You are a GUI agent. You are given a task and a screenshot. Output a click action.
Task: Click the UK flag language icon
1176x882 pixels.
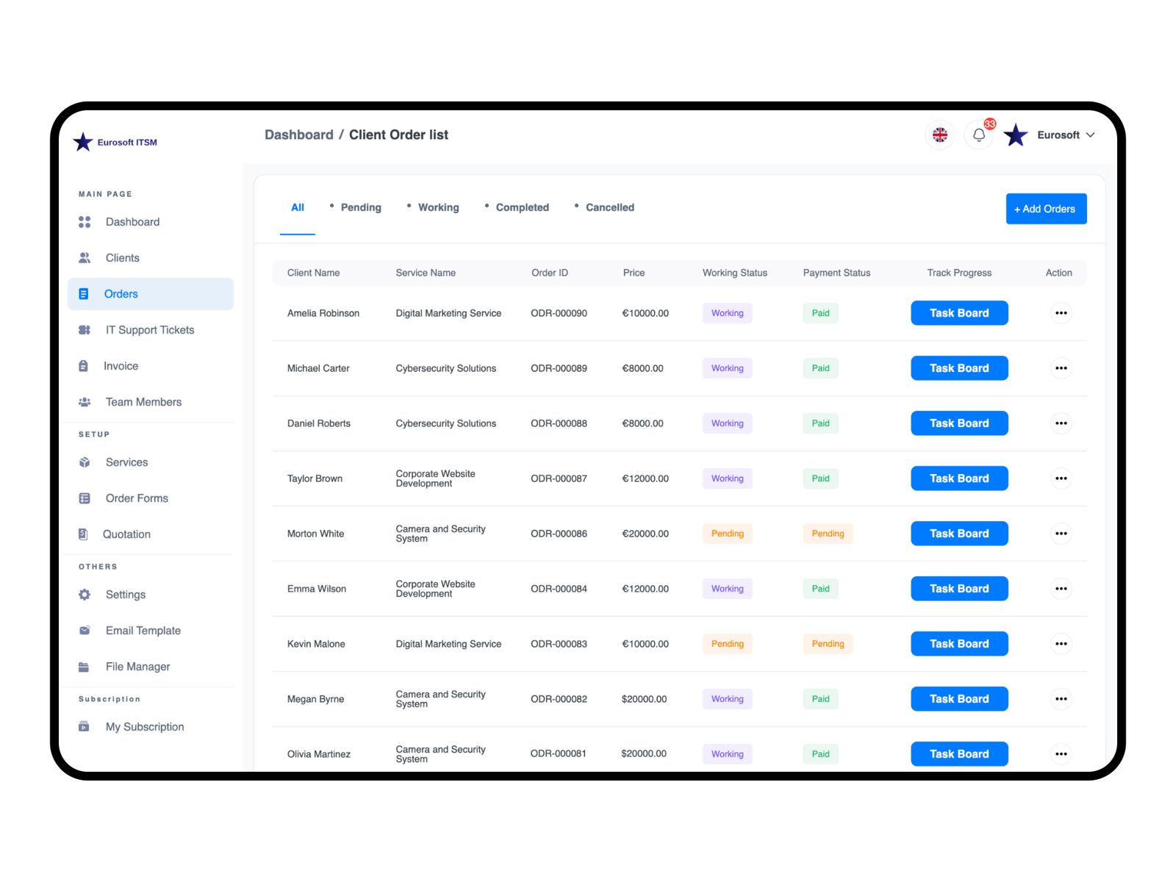(x=939, y=135)
